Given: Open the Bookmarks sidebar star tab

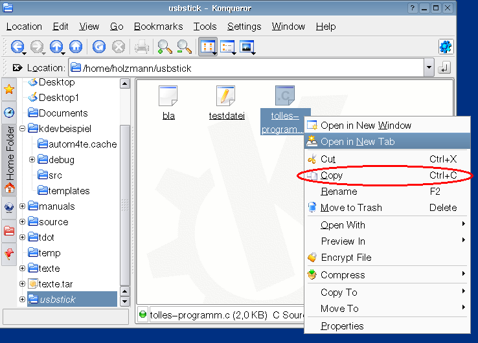Looking at the screenshot, I should [x=9, y=89].
